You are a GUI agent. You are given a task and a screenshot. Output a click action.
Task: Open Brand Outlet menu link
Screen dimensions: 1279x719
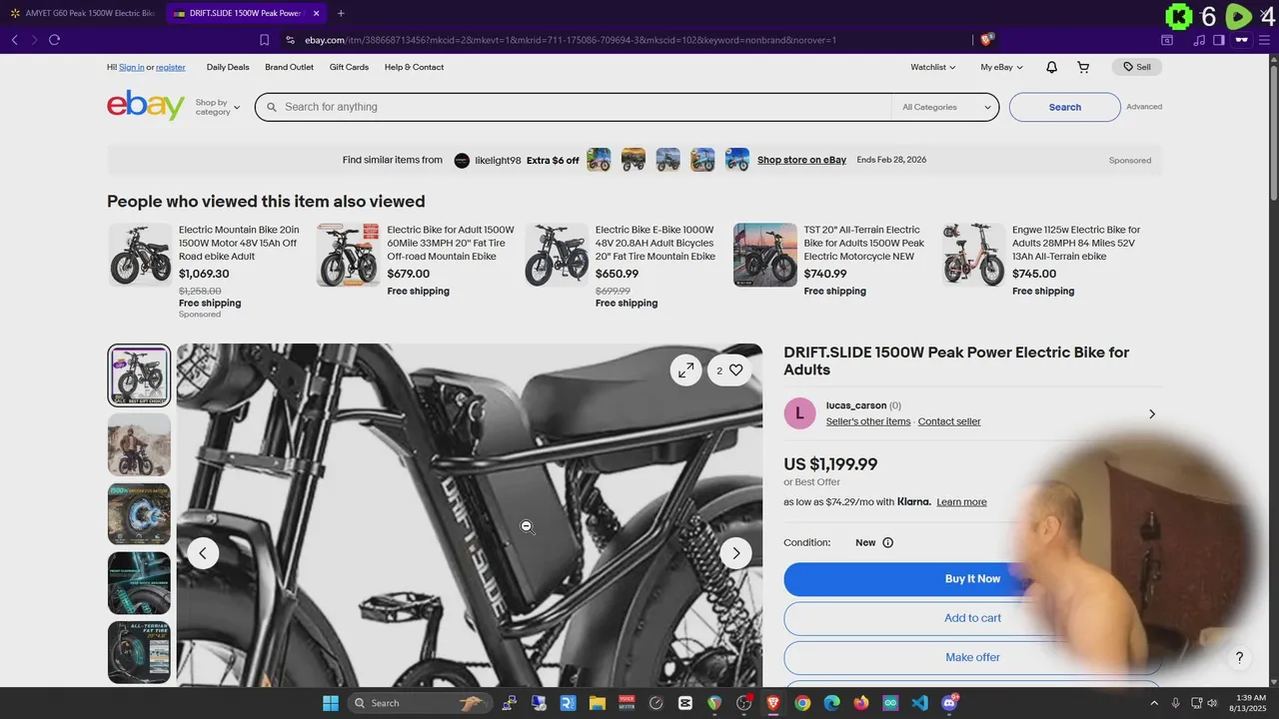click(x=289, y=67)
